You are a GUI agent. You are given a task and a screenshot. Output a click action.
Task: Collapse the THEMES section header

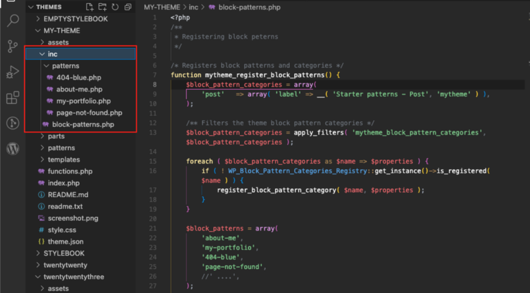(x=49, y=7)
